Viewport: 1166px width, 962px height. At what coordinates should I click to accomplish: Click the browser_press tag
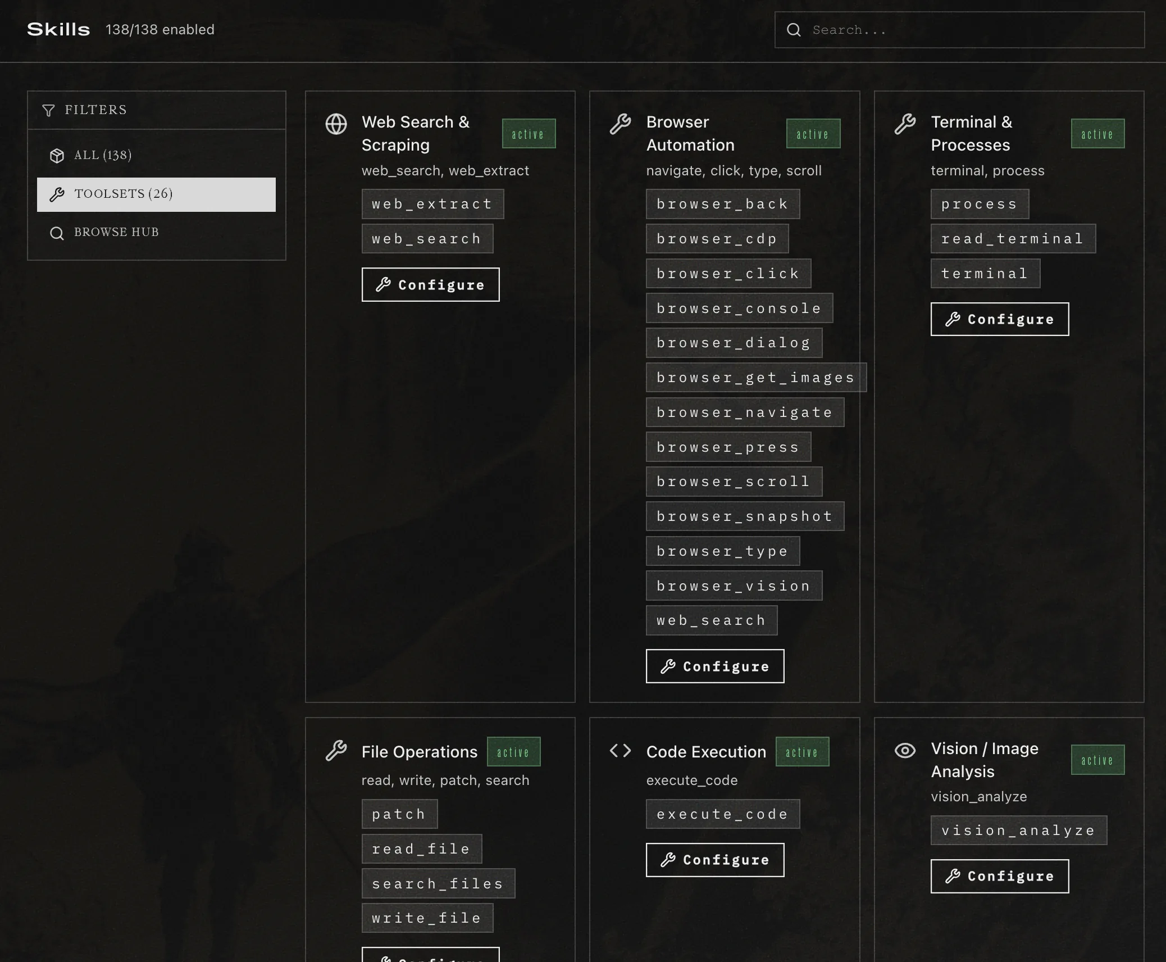click(728, 447)
